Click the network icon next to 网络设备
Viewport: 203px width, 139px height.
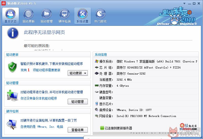97,116
